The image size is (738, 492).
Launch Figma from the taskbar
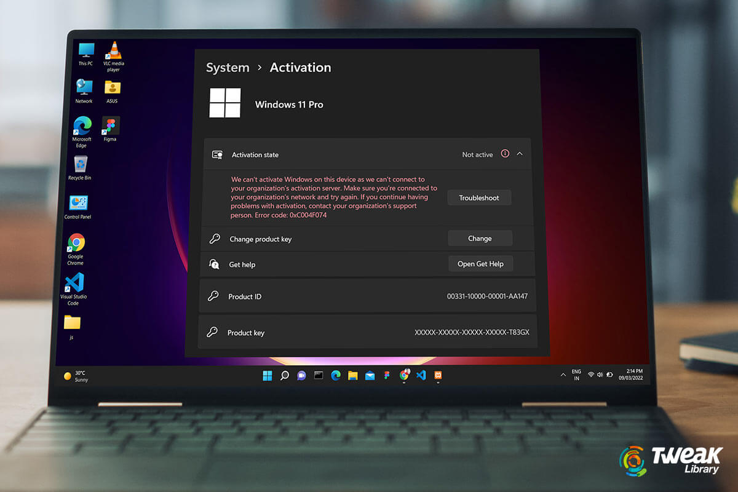click(387, 375)
